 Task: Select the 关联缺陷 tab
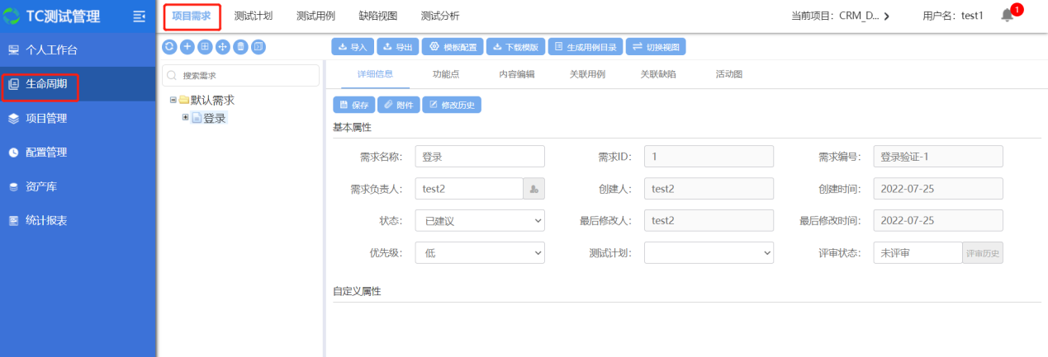658,74
